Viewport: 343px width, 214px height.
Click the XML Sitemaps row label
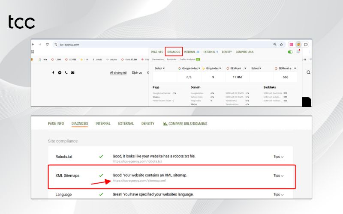67,175
